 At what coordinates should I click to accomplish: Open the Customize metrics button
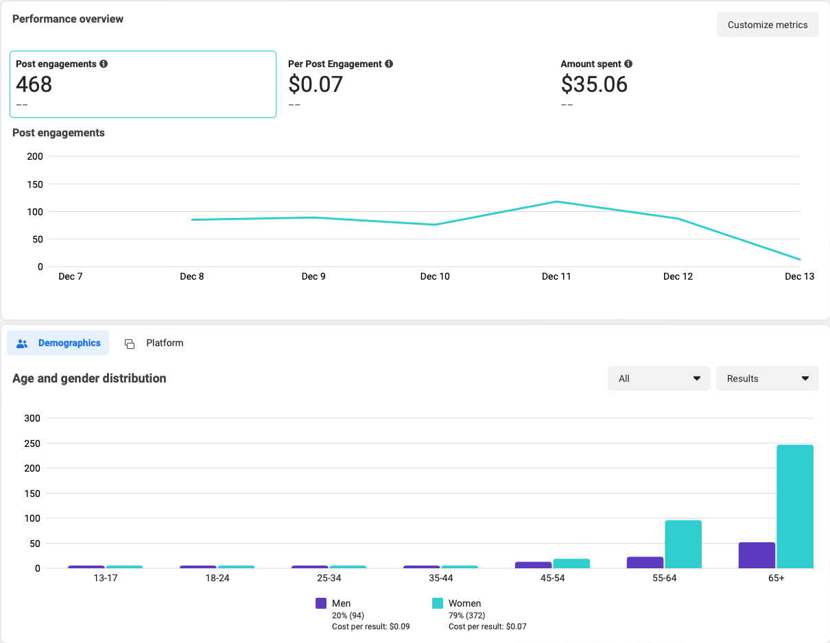point(768,25)
